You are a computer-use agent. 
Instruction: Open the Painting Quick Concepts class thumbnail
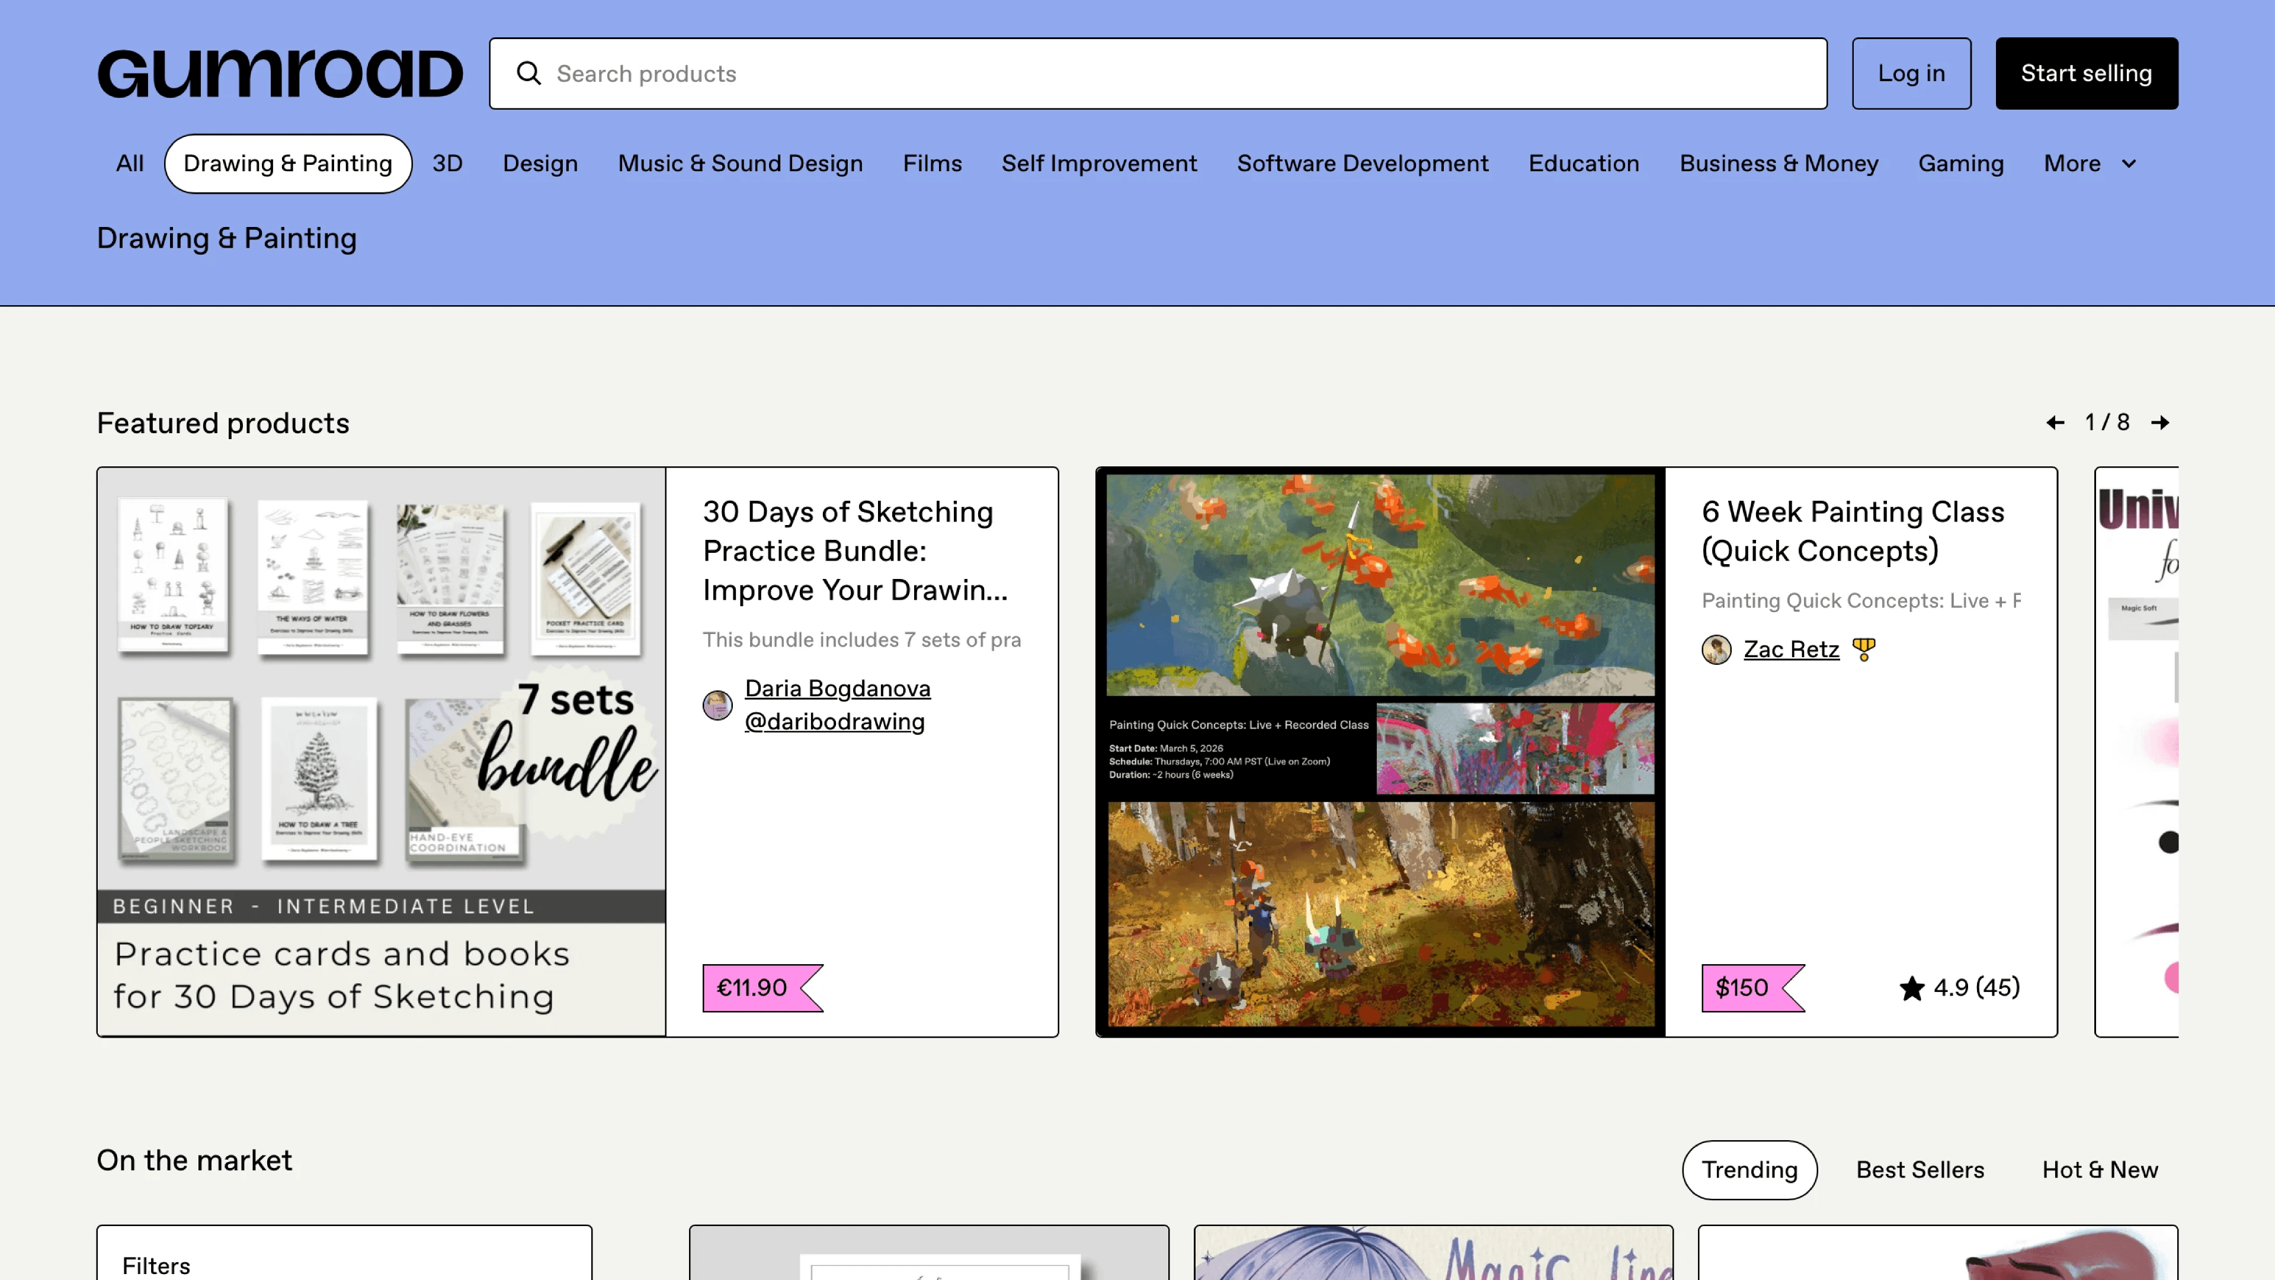click(1380, 752)
